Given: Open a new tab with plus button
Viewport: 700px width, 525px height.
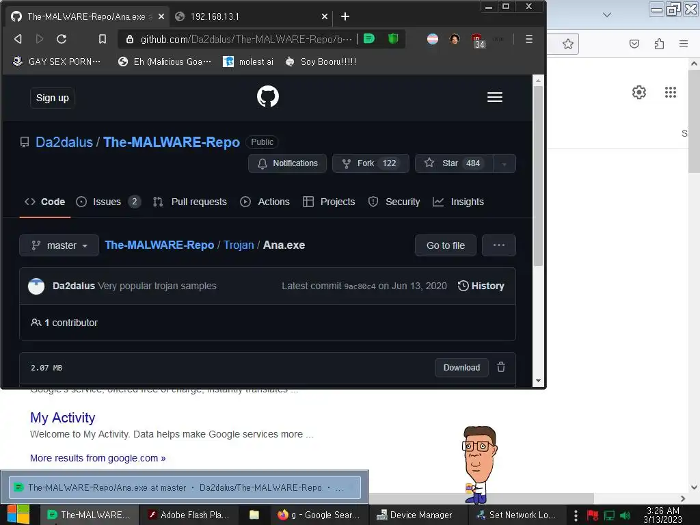Looking at the screenshot, I should [345, 16].
